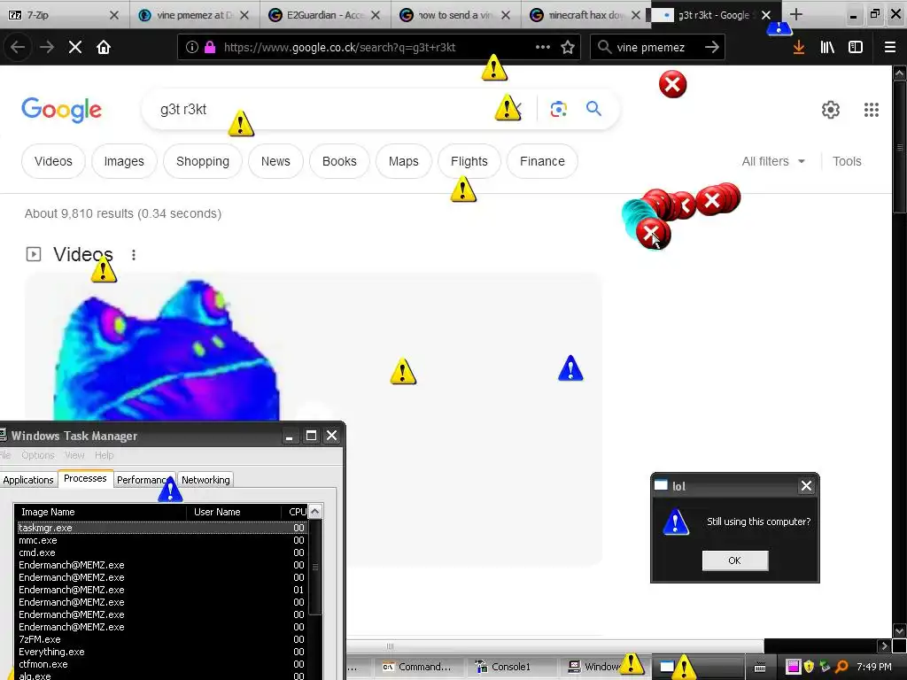This screenshot has width=907, height=680.
Task: Select the taskmgr.exe process row
Action: (x=161, y=528)
